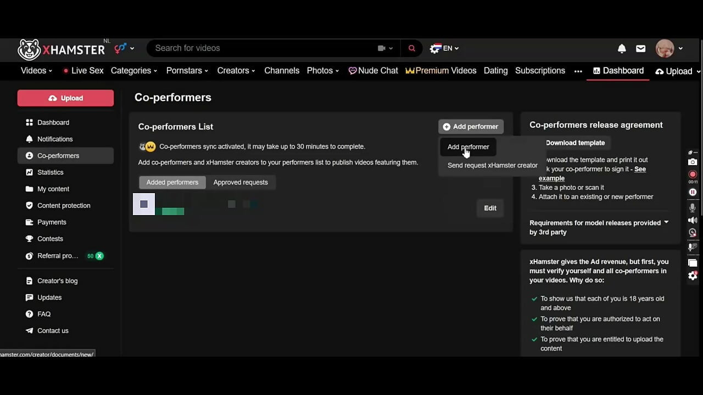703x395 pixels.
Task: Click the Search for videos field
Action: click(264, 48)
